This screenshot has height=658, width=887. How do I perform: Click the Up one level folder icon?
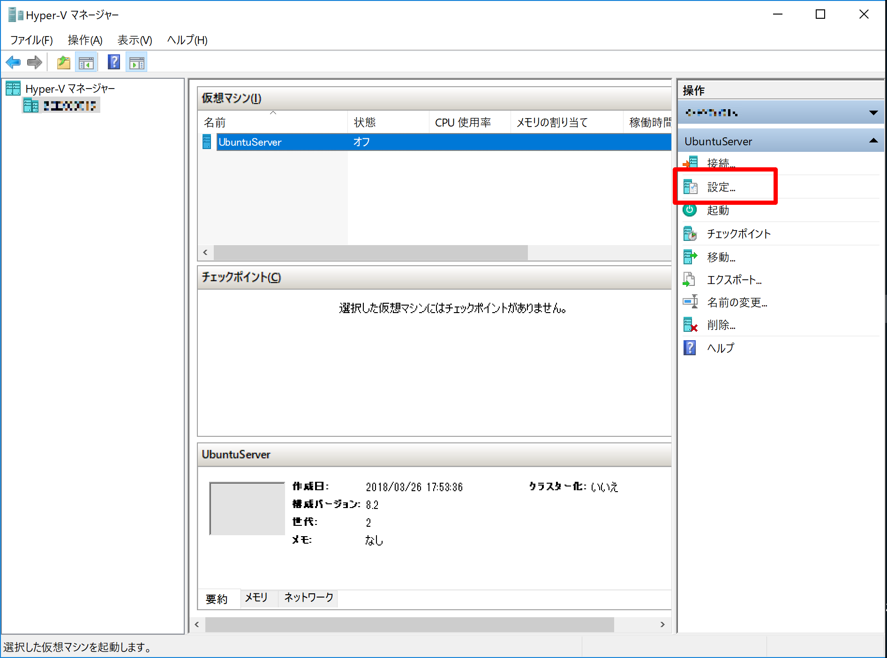click(63, 62)
